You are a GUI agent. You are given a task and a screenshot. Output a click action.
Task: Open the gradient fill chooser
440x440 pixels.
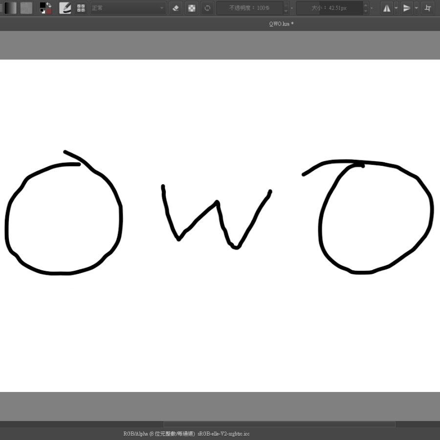(10, 8)
